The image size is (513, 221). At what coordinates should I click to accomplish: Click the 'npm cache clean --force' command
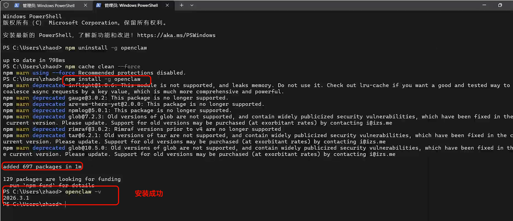103,66
